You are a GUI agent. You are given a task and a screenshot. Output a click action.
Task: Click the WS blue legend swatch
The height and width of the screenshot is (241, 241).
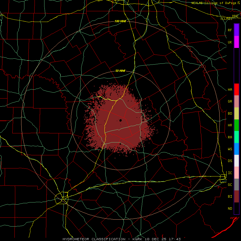tap(236, 149)
